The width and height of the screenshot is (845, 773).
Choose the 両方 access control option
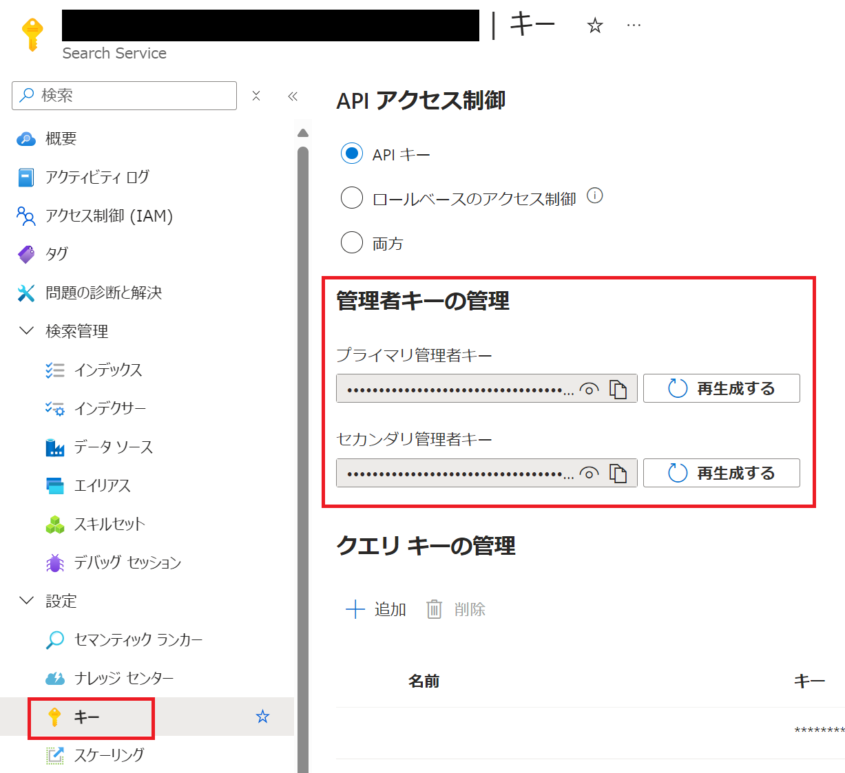(x=352, y=242)
